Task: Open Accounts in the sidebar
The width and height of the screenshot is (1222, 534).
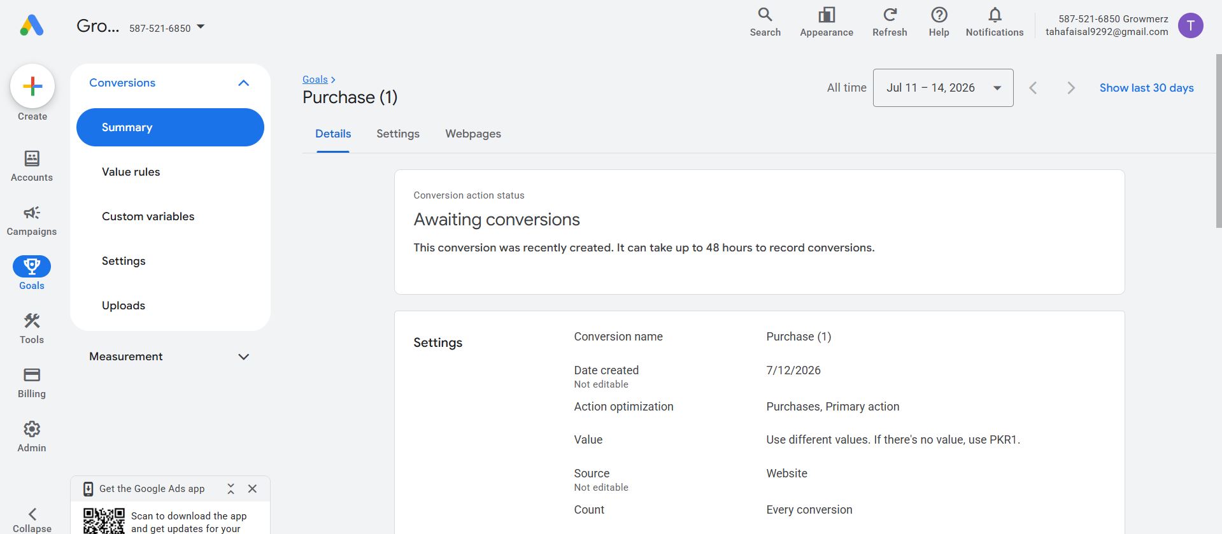Action: (32, 166)
